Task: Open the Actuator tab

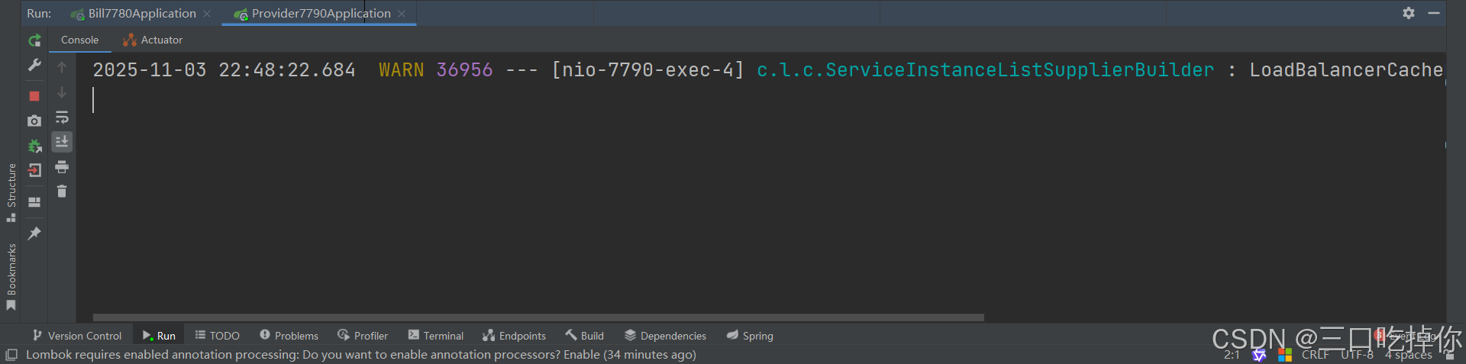Action: (x=153, y=40)
